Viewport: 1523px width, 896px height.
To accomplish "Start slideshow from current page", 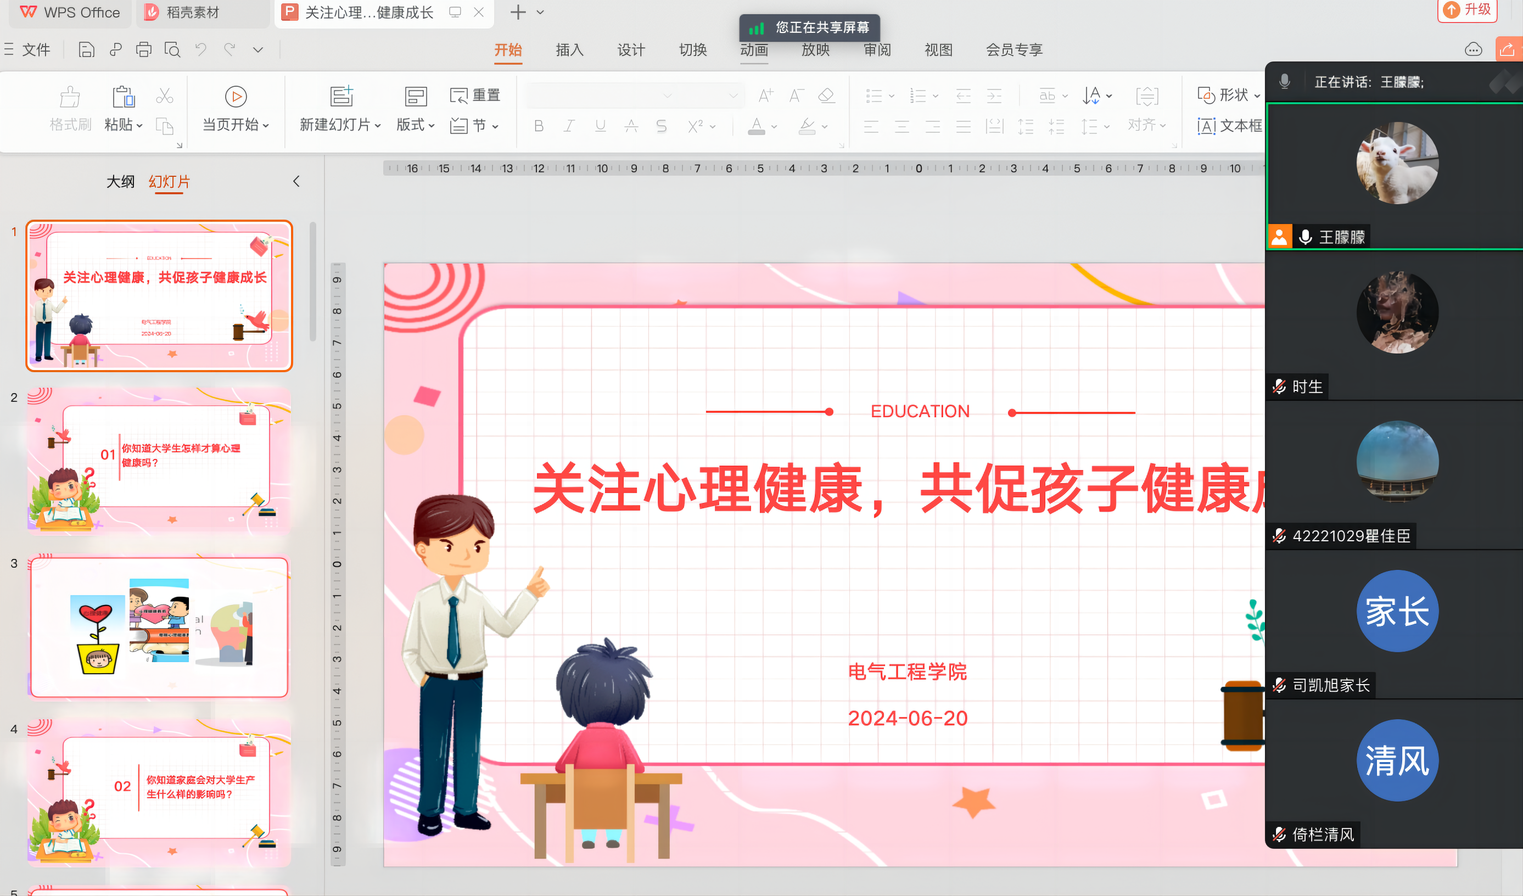I will click(x=236, y=97).
